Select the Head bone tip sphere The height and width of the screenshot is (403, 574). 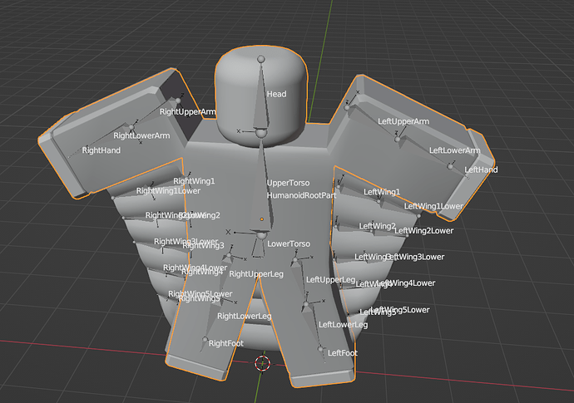click(261, 59)
